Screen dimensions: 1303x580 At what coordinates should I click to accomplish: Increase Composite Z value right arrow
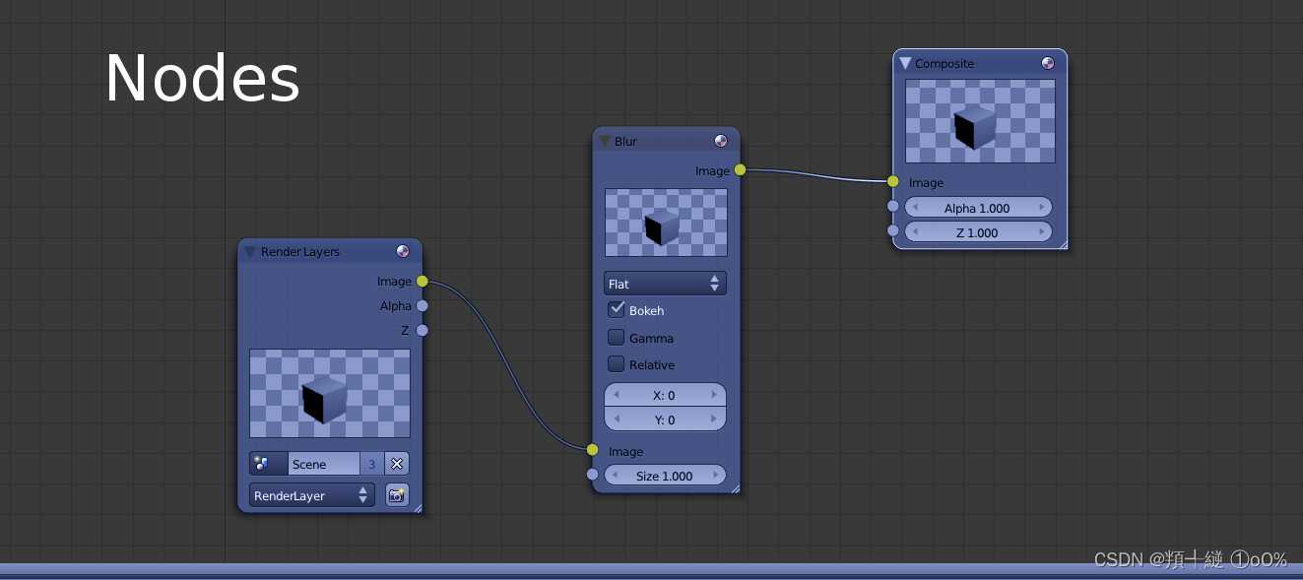(x=1042, y=232)
